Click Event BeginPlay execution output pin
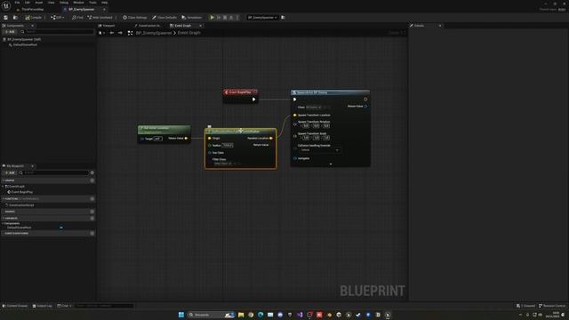 253,100
